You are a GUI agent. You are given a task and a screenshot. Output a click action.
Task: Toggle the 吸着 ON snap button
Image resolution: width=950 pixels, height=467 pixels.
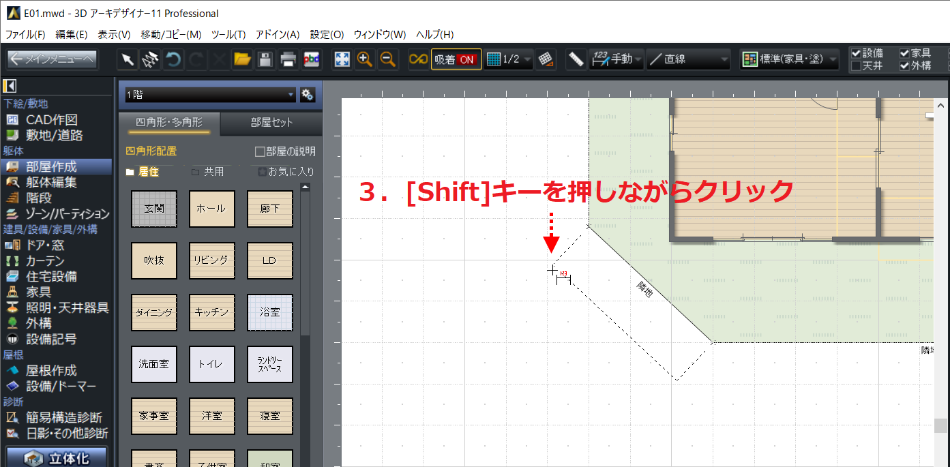tap(456, 59)
